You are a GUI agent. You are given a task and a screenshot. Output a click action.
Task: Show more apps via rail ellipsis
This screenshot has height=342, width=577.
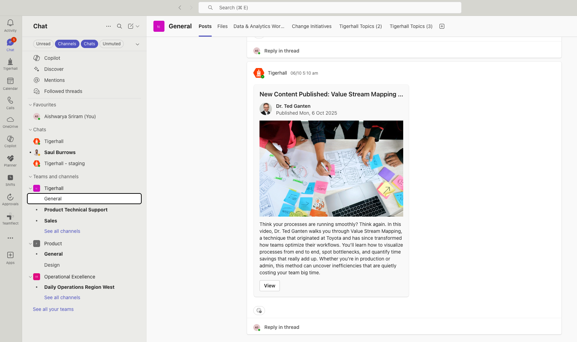10,238
